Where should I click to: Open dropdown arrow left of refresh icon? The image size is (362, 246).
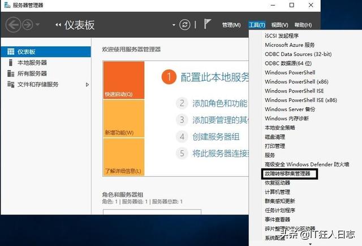click(174, 25)
